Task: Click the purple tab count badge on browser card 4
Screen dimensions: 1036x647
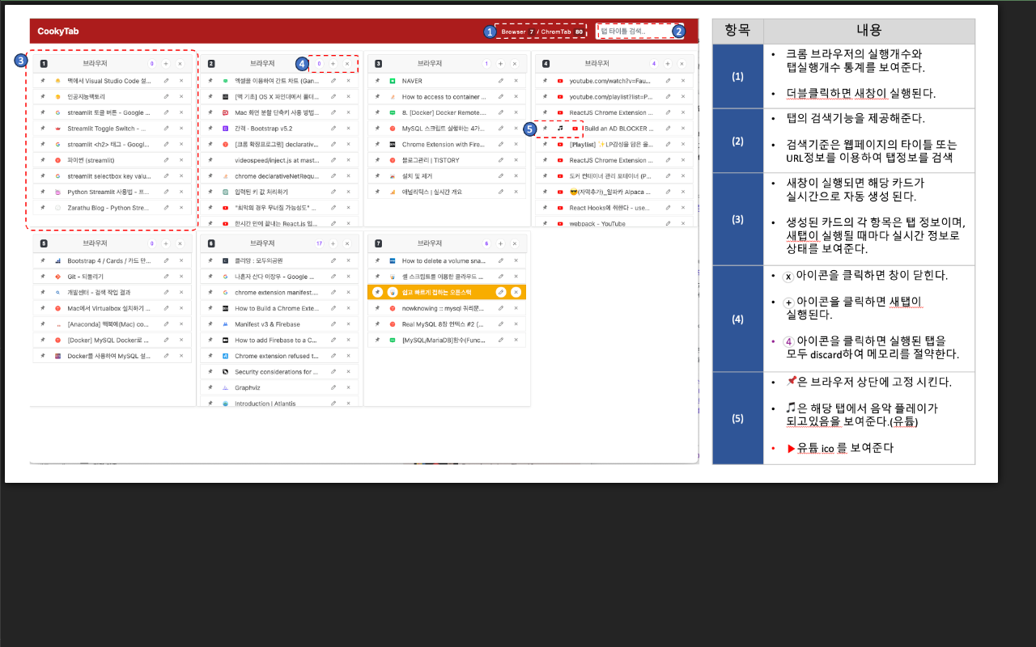Action: click(654, 63)
